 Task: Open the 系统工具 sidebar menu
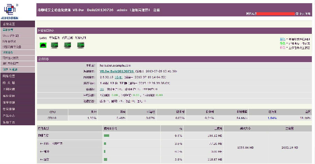[18, 122]
